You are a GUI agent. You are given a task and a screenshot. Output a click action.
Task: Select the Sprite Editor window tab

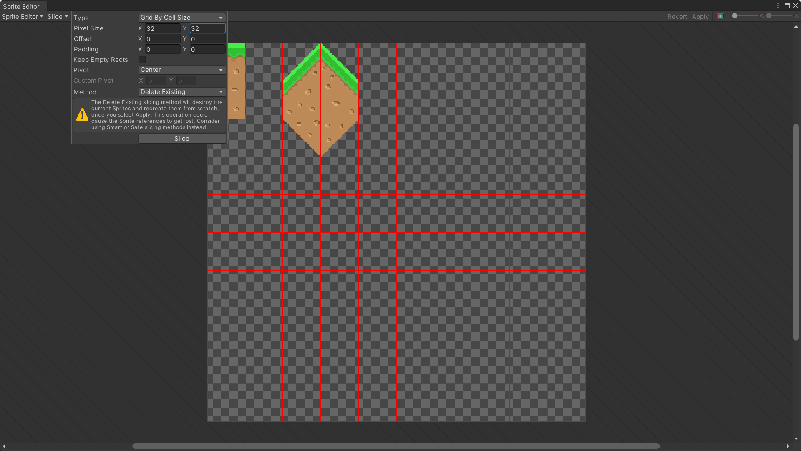coord(21,6)
